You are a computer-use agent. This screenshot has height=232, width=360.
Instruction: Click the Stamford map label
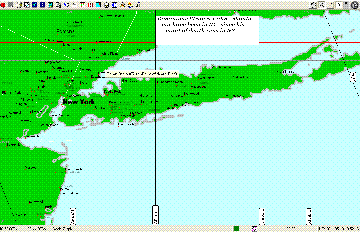[143, 50]
